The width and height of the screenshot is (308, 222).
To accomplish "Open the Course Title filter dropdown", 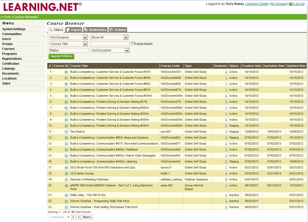I will click(x=85, y=44).
